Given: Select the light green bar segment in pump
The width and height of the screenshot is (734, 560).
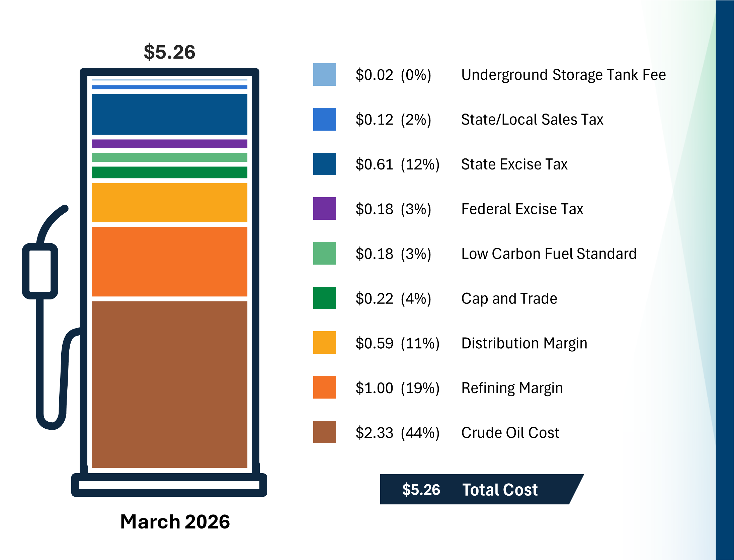Looking at the screenshot, I should [x=169, y=157].
